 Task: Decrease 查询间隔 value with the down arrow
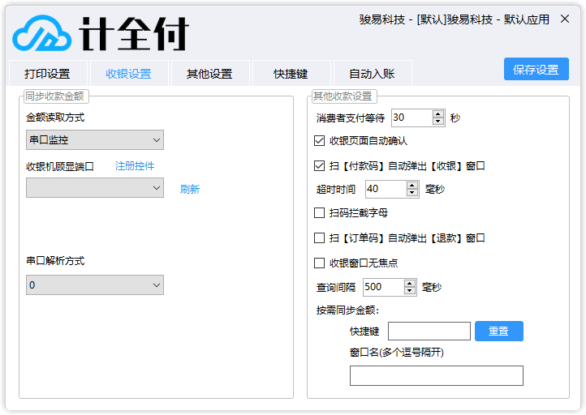(410, 291)
